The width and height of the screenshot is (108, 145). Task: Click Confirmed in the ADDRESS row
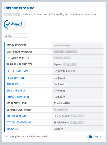click(59, 84)
